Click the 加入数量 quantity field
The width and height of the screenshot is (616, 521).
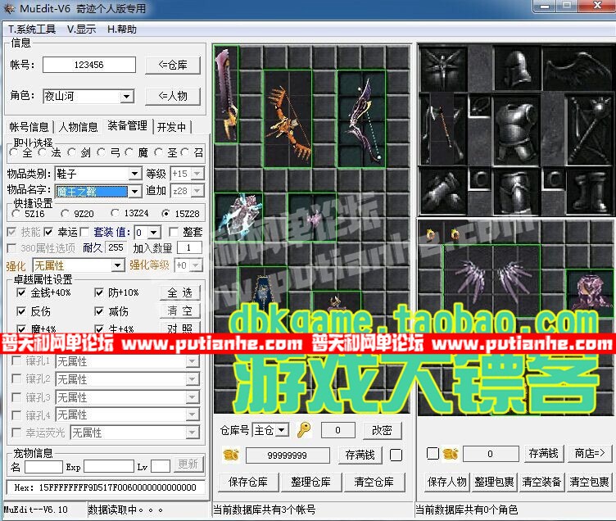coord(189,248)
